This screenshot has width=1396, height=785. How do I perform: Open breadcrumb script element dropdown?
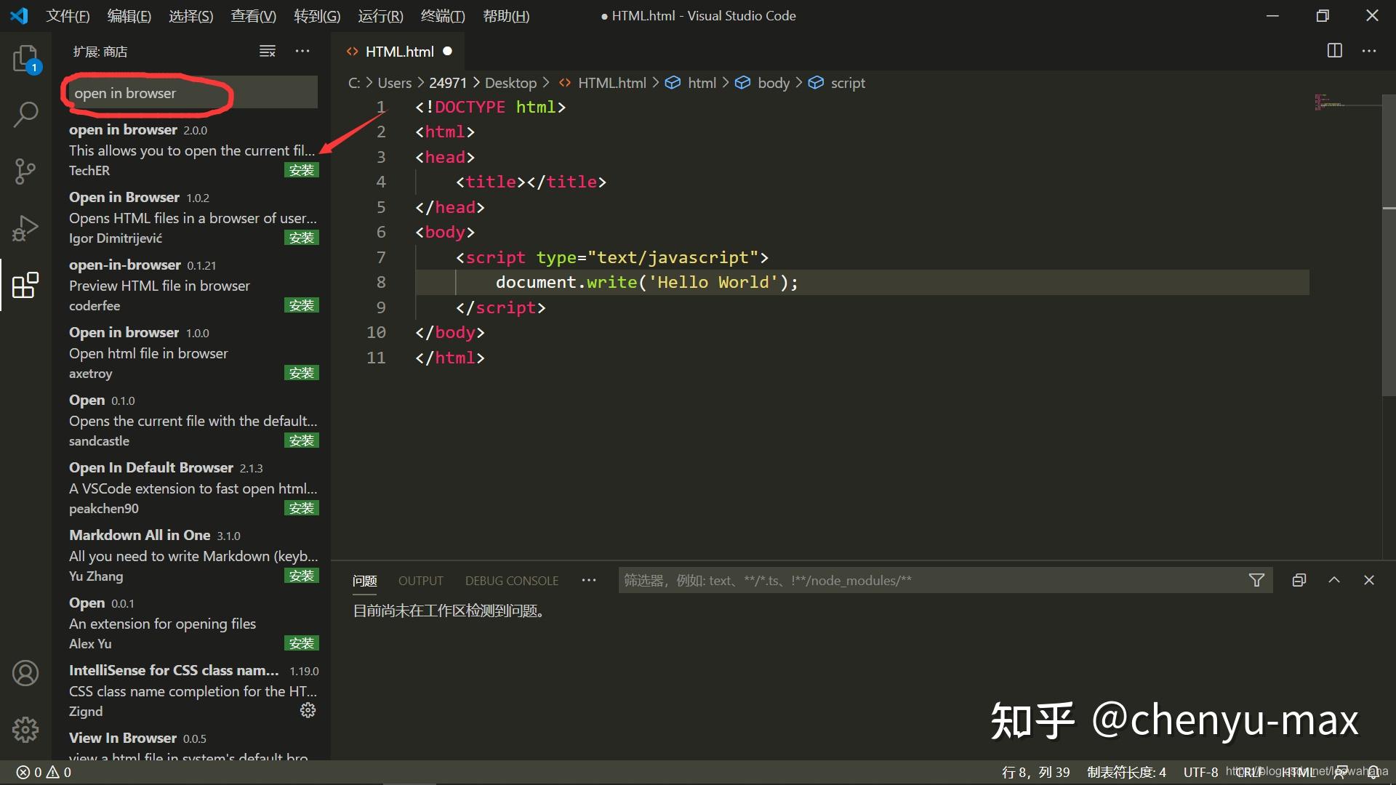[x=837, y=83]
